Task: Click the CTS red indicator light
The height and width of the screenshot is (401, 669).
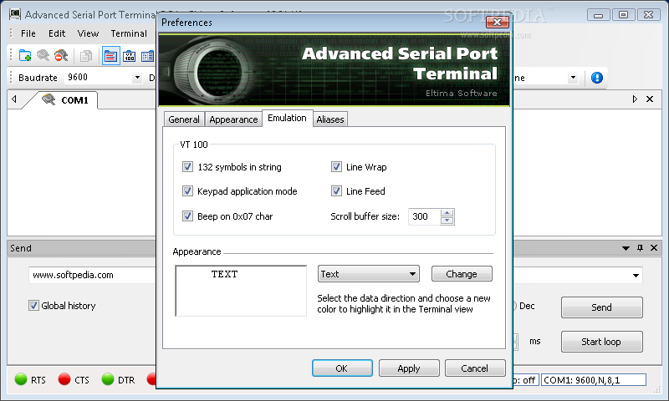Action: pos(64,378)
